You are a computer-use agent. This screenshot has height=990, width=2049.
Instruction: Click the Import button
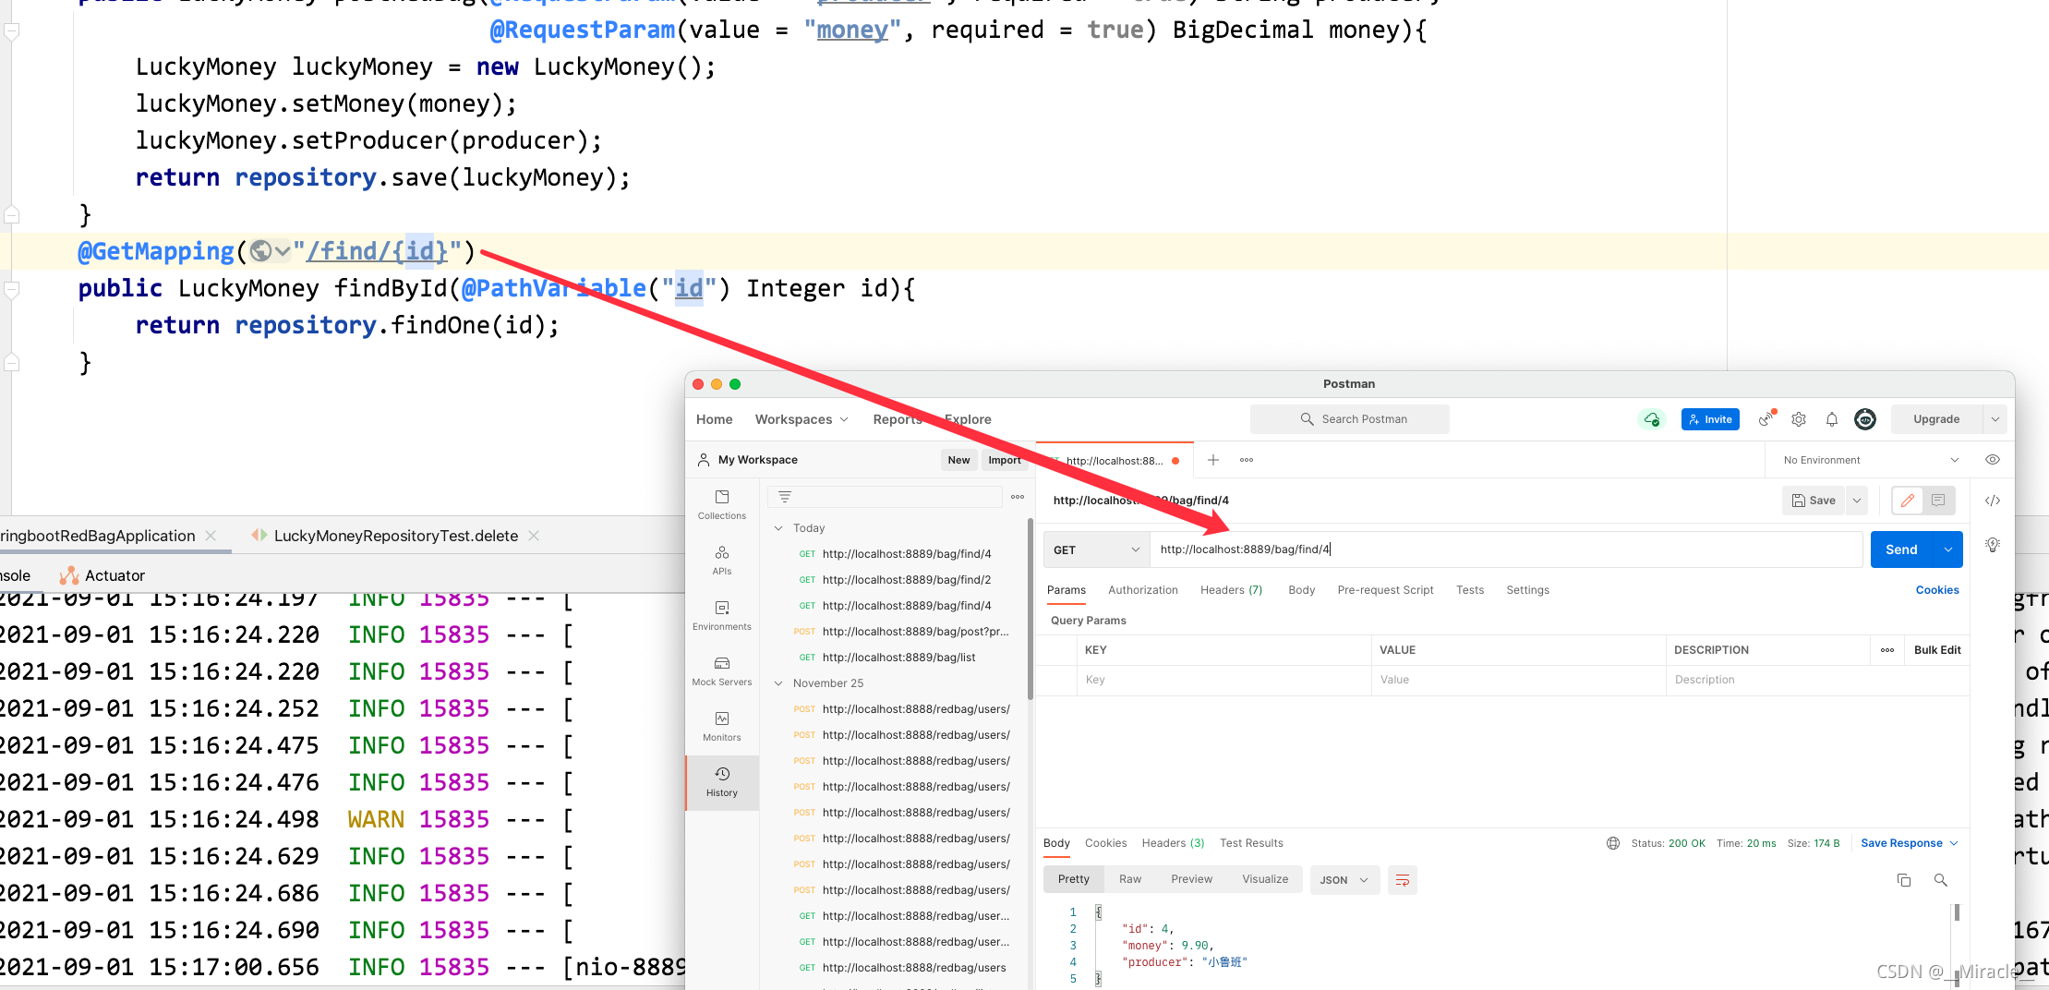[x=1005, y=460]
